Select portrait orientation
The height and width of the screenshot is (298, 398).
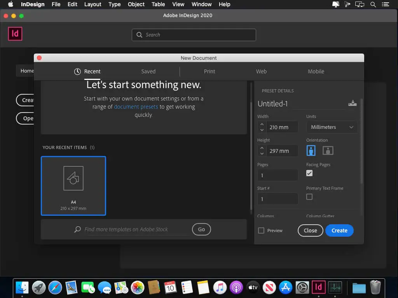(x=311, y=150)
